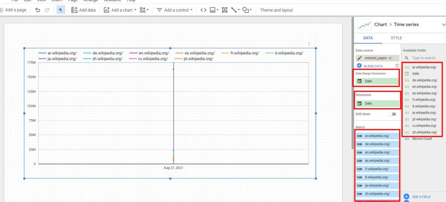Switch to the STYLE tab

coord(396,38)
